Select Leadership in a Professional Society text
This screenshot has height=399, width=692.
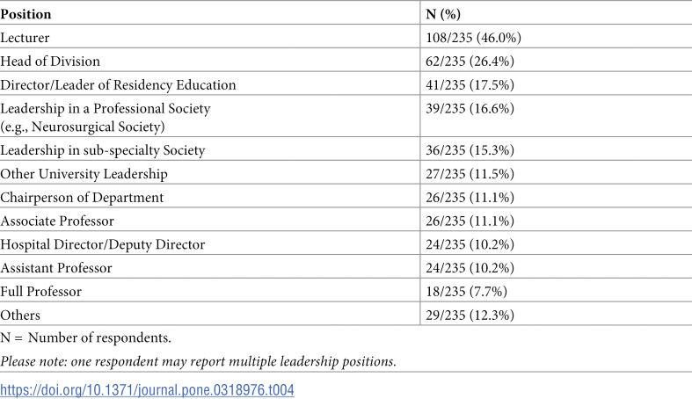[x=105, y=108]
